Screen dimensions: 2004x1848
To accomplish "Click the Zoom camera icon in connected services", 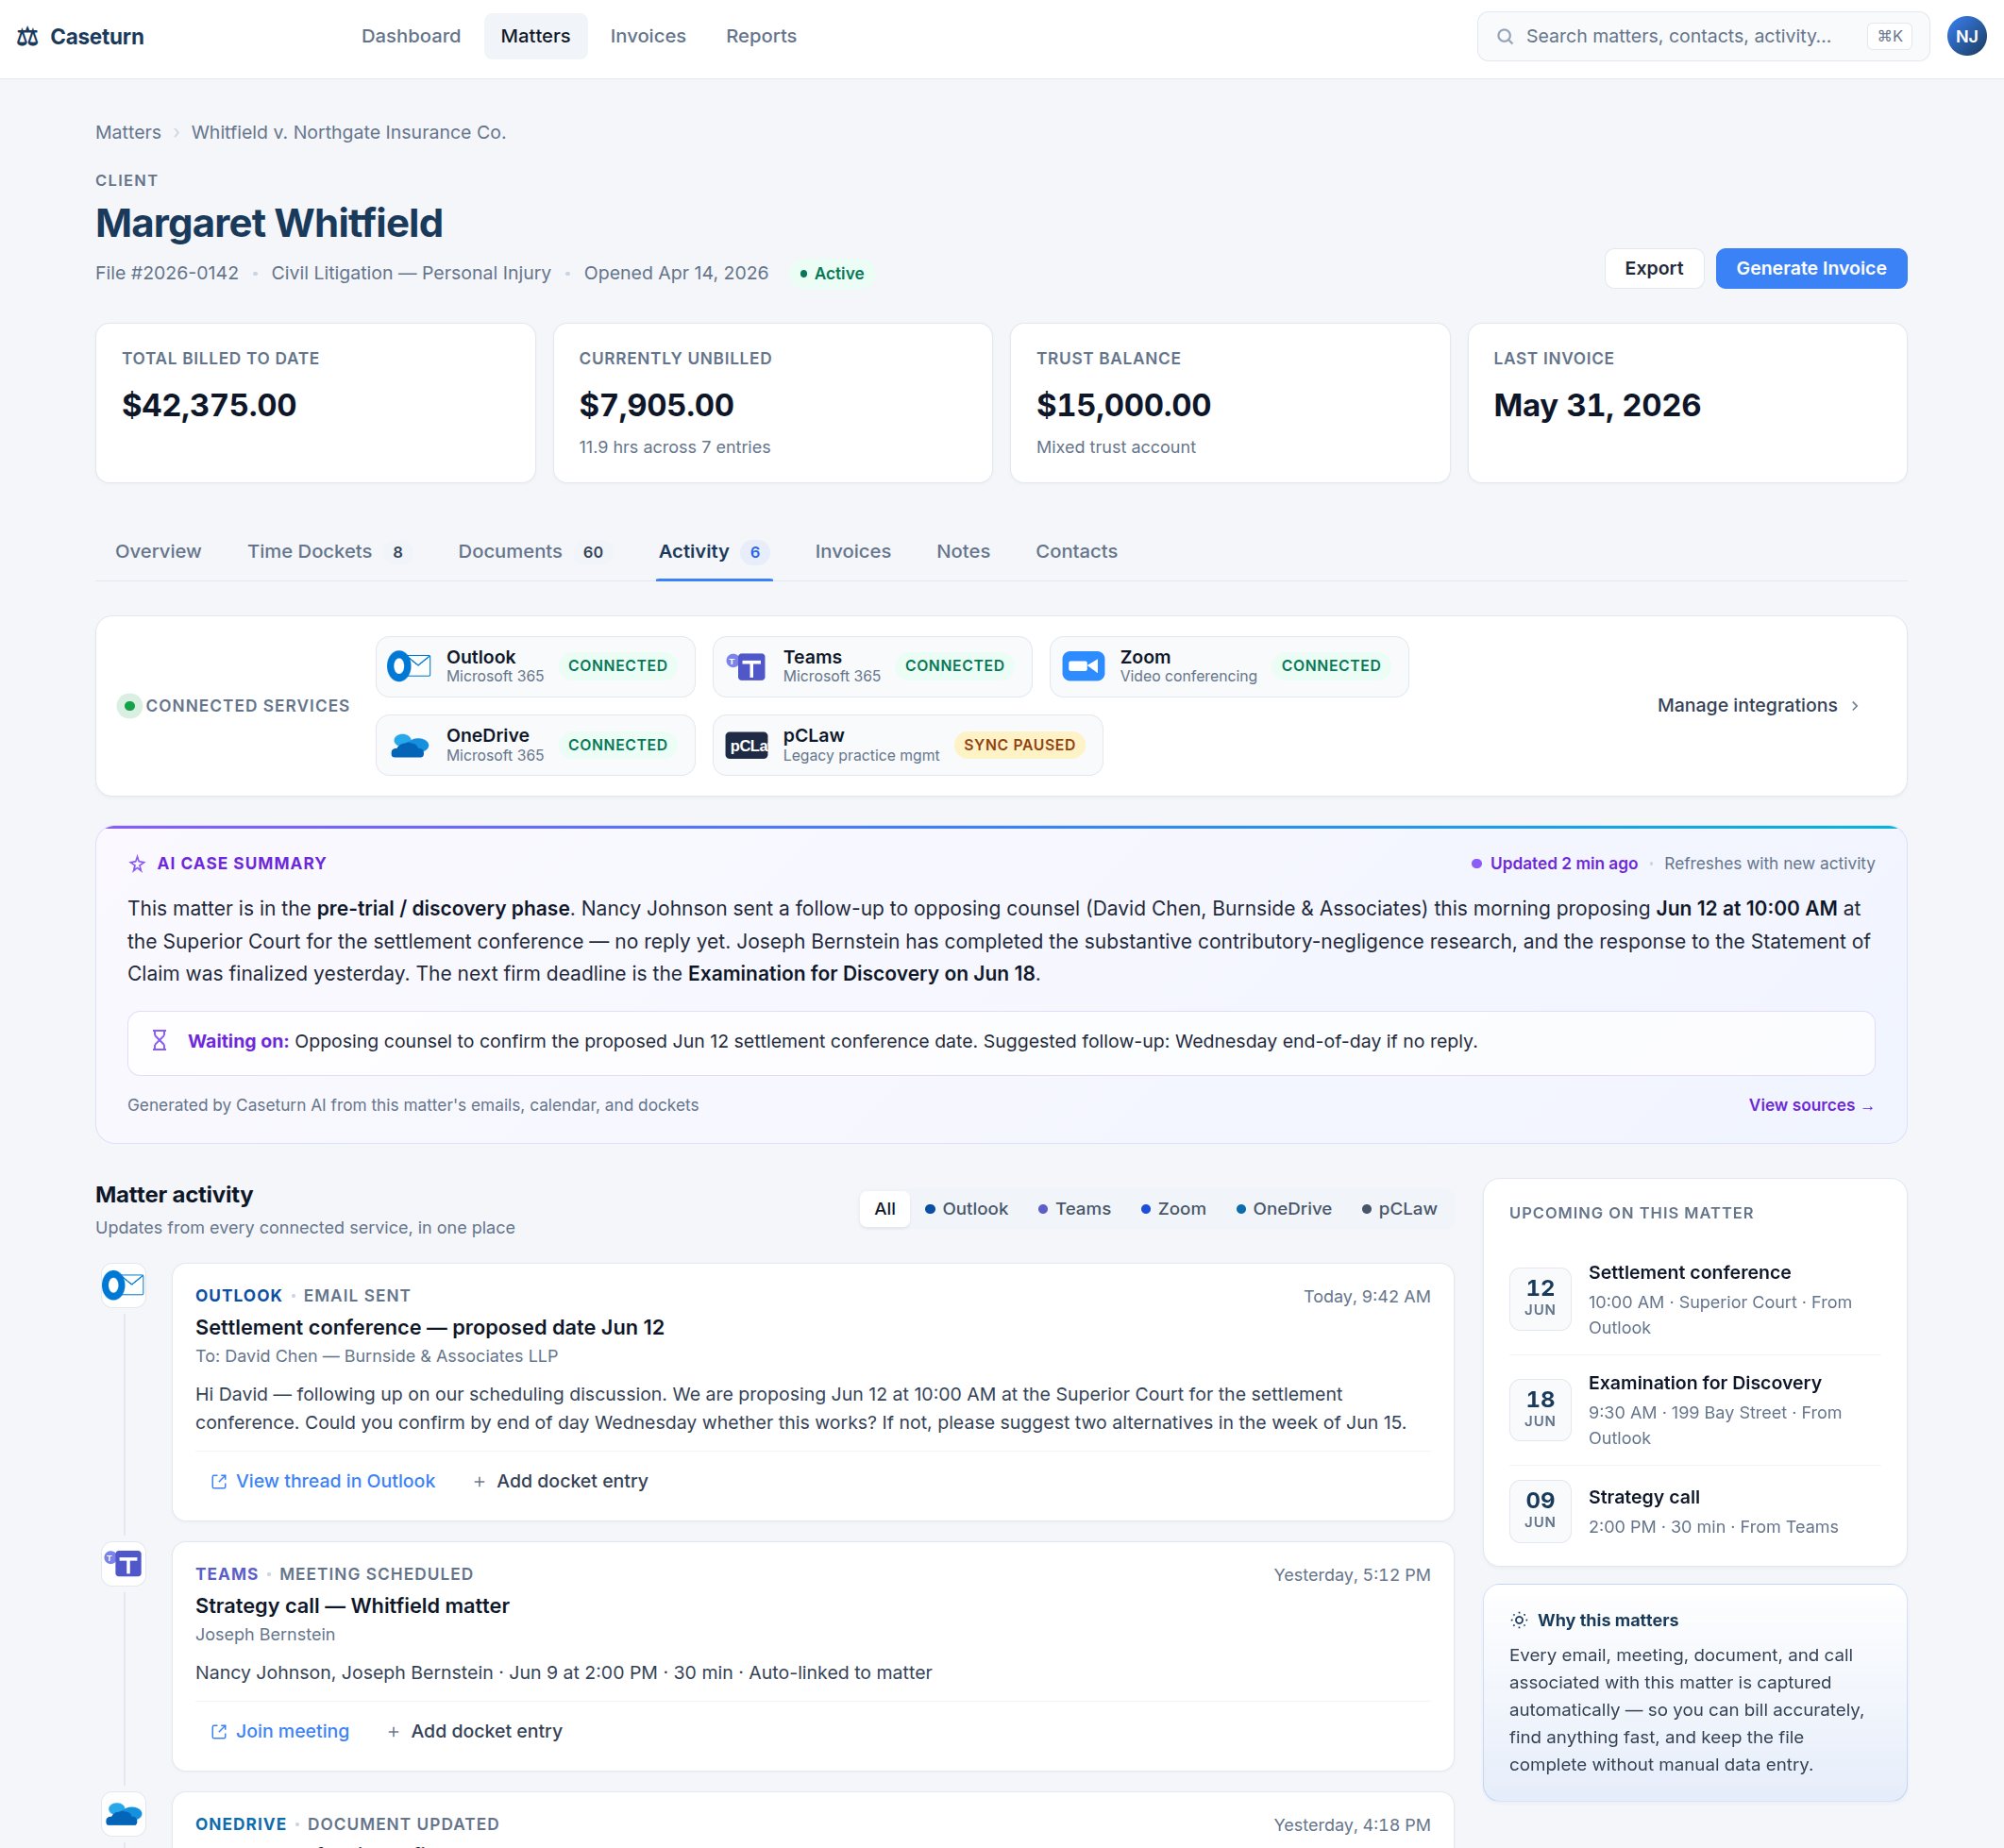I will pos(1083,666).
